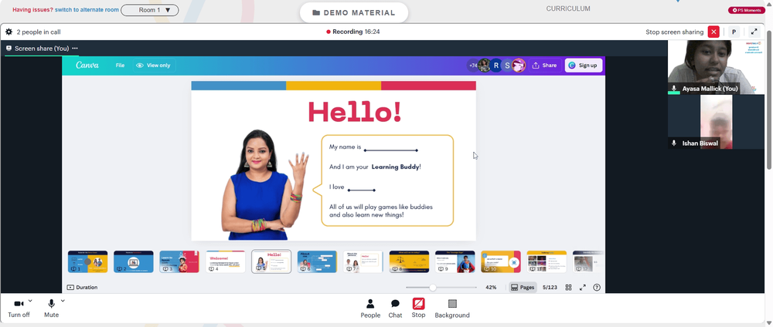
Task: Click the Hello! slide heading
Action: pos(355,112)
